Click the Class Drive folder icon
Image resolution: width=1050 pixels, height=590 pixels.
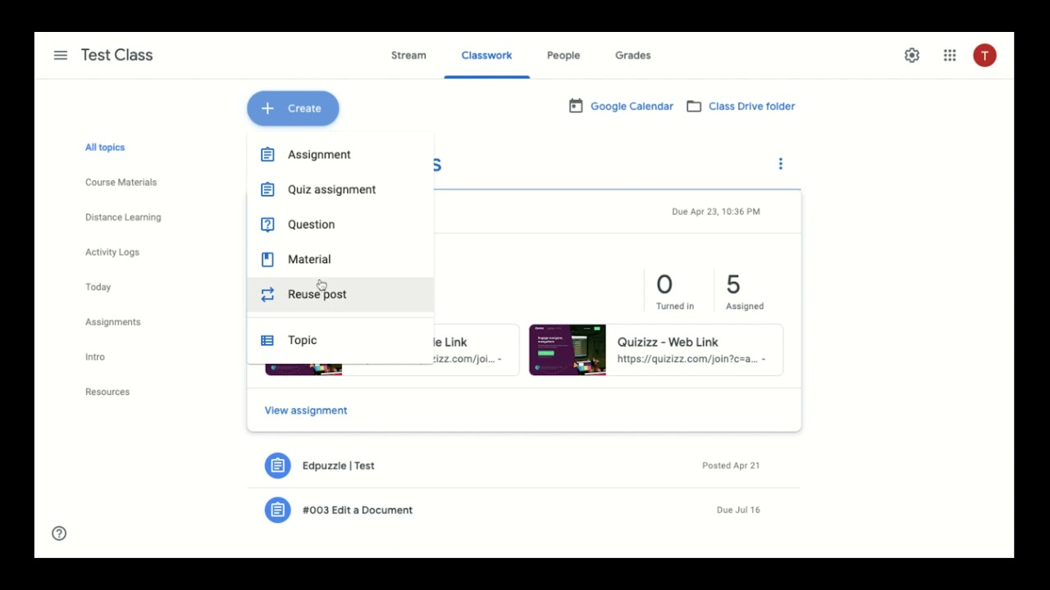point(694,107)
